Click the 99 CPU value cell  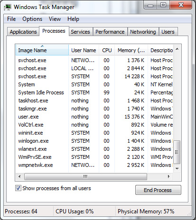(106, 92)
